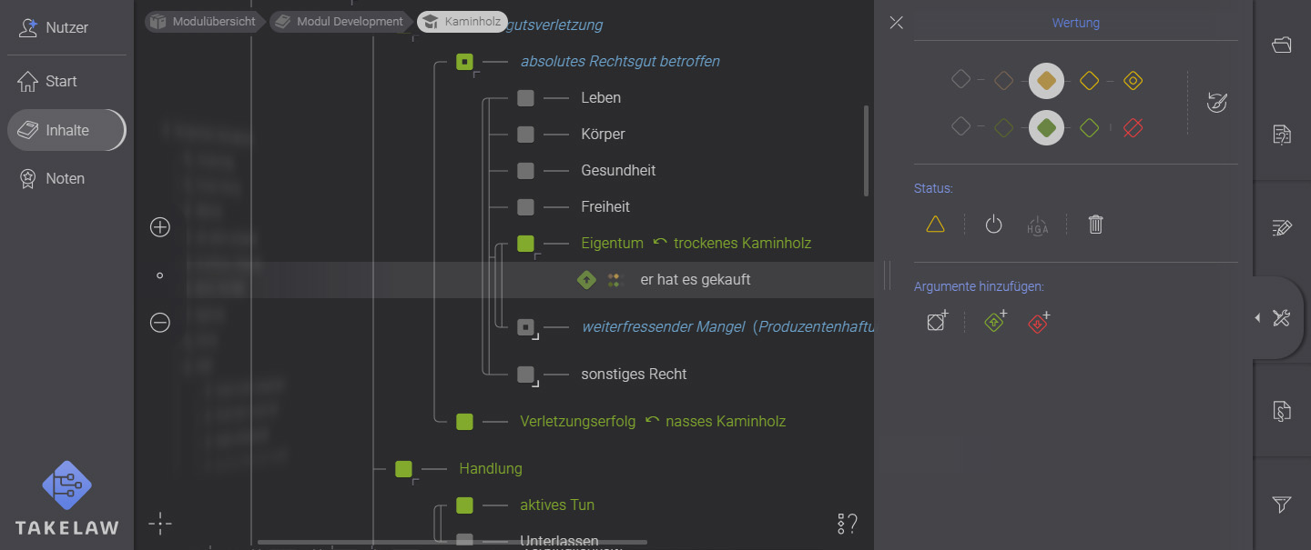1311x550 pixels.
Task: Expand the weiterfressender Mangel node
Action: (525, 326)
